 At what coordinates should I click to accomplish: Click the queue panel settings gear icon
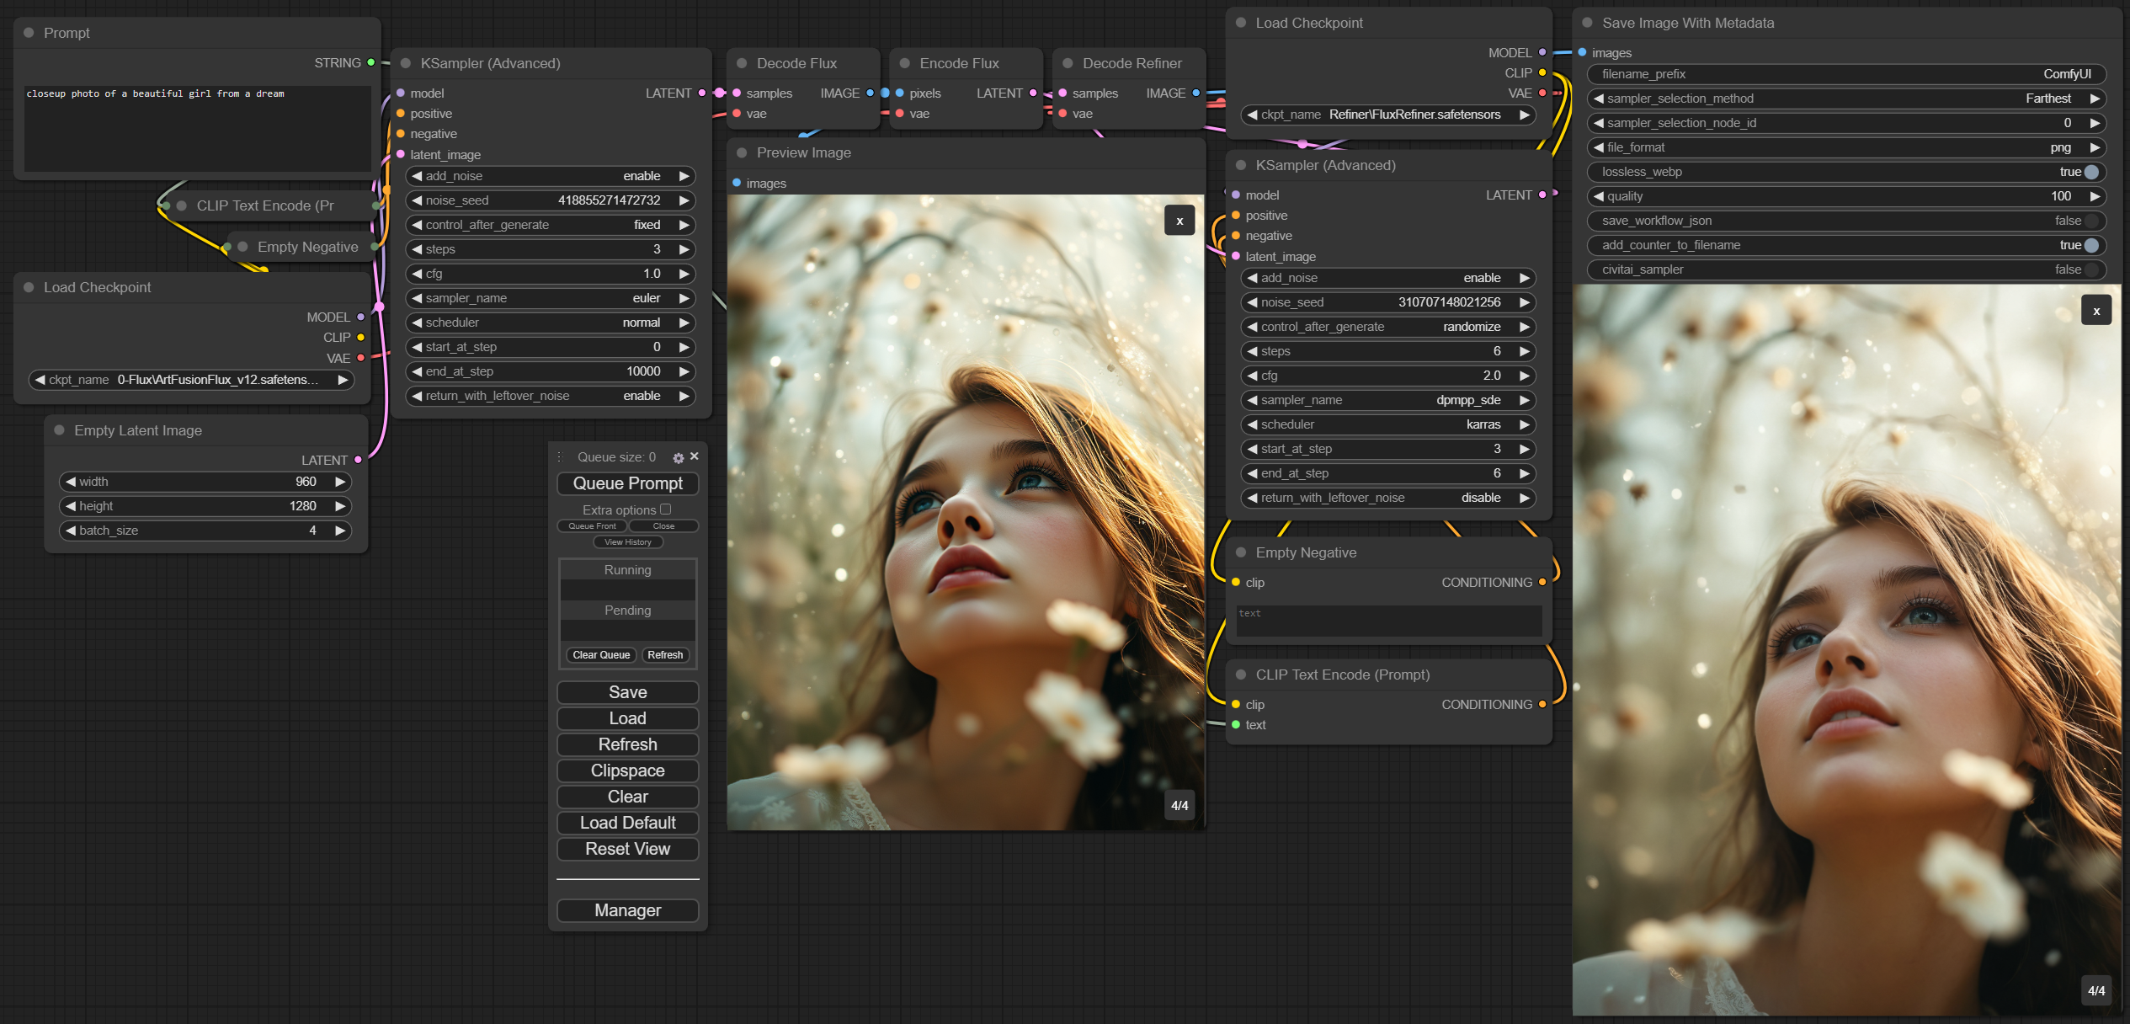pyautogui.click(x=678, y=458)
